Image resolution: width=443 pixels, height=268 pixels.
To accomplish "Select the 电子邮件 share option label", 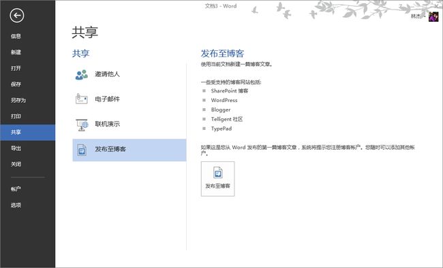I will [108, 99].
